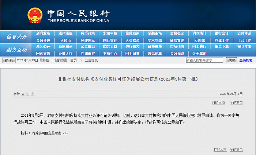The height and width of the screenshot is (155, 256).
Task: Open 报刊年鉴 menu item
Action: [x=244, y=47]
